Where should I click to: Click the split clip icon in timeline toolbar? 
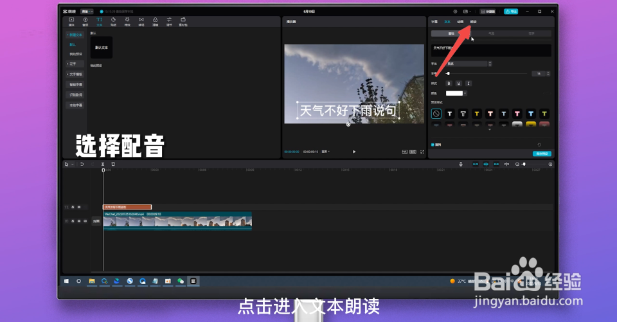point(103,164)
